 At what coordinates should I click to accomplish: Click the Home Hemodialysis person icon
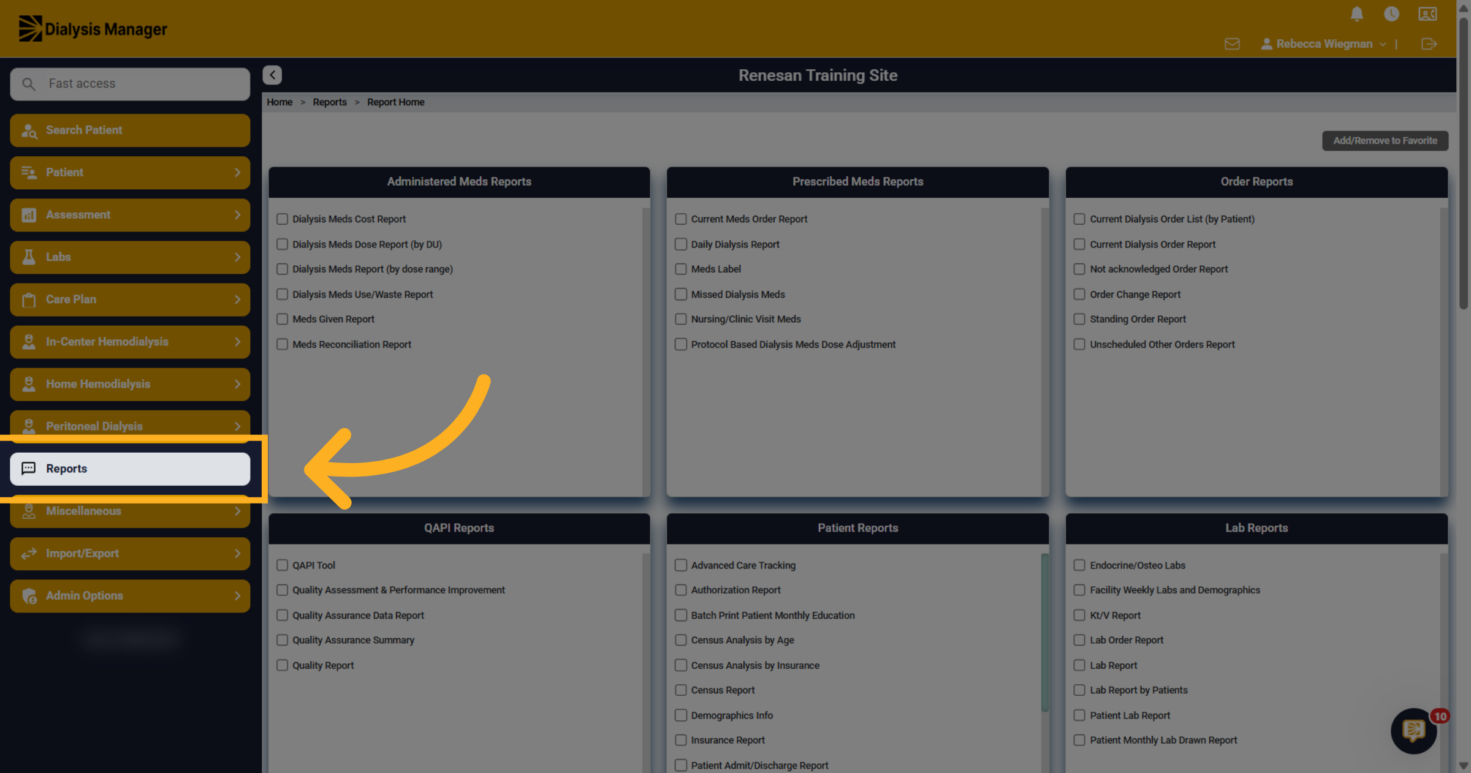click(29, 384)
